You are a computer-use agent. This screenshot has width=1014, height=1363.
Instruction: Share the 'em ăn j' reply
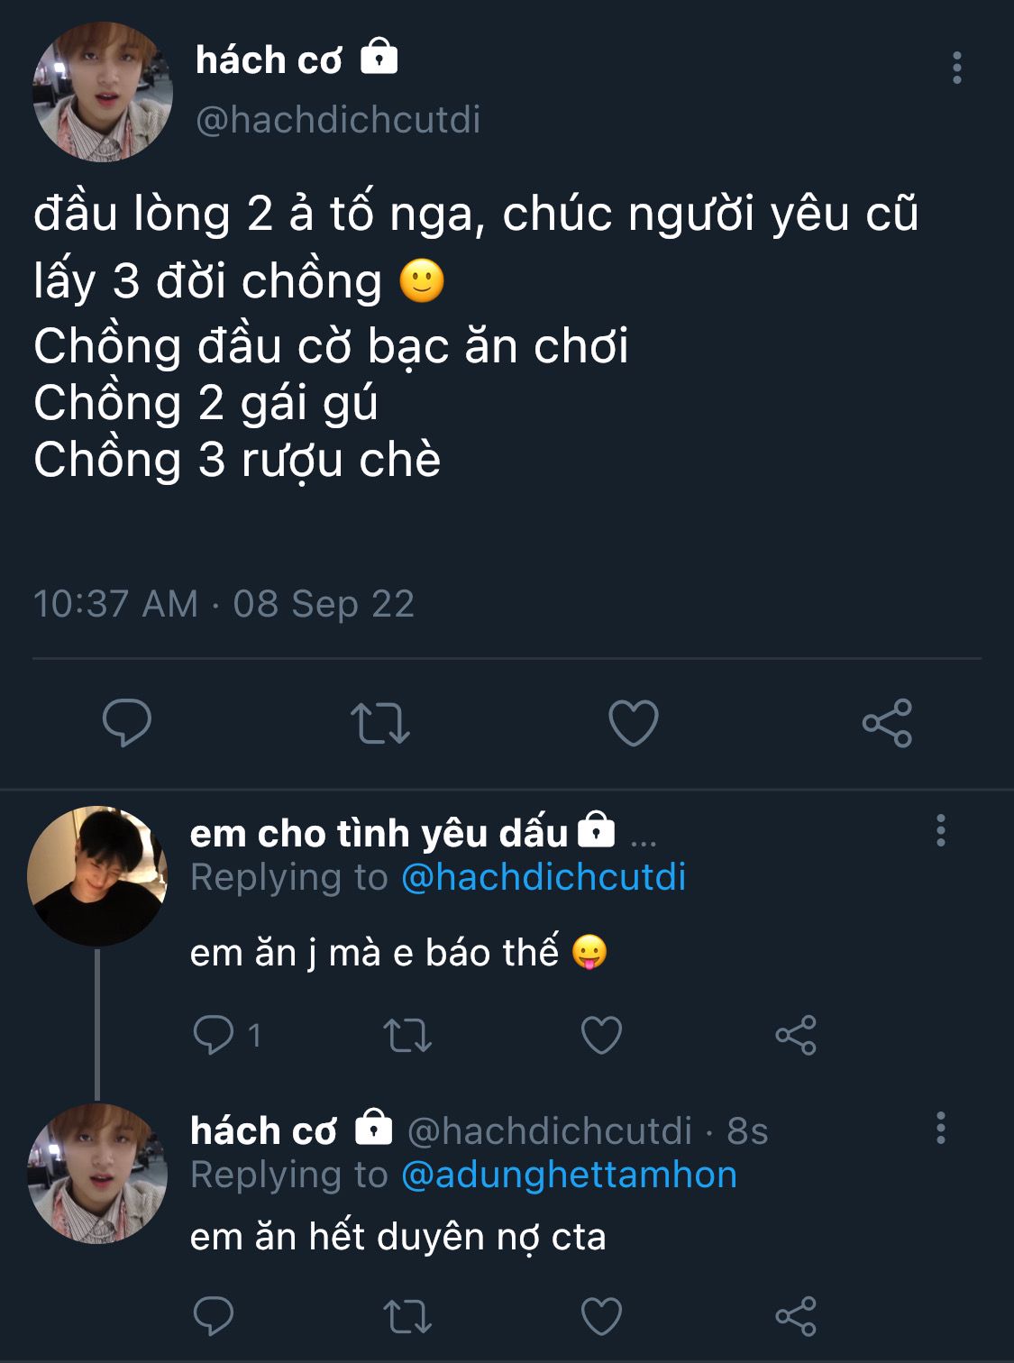(796, 1035)
